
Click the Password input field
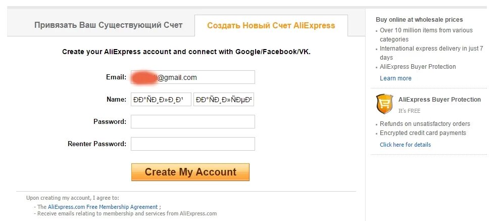193,121
